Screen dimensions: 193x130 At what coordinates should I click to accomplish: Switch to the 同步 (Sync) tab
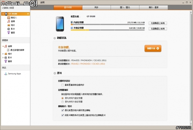click(96, 7)
